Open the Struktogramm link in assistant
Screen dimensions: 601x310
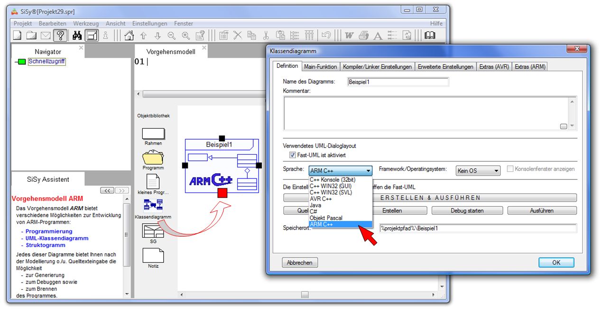[46, 246]
